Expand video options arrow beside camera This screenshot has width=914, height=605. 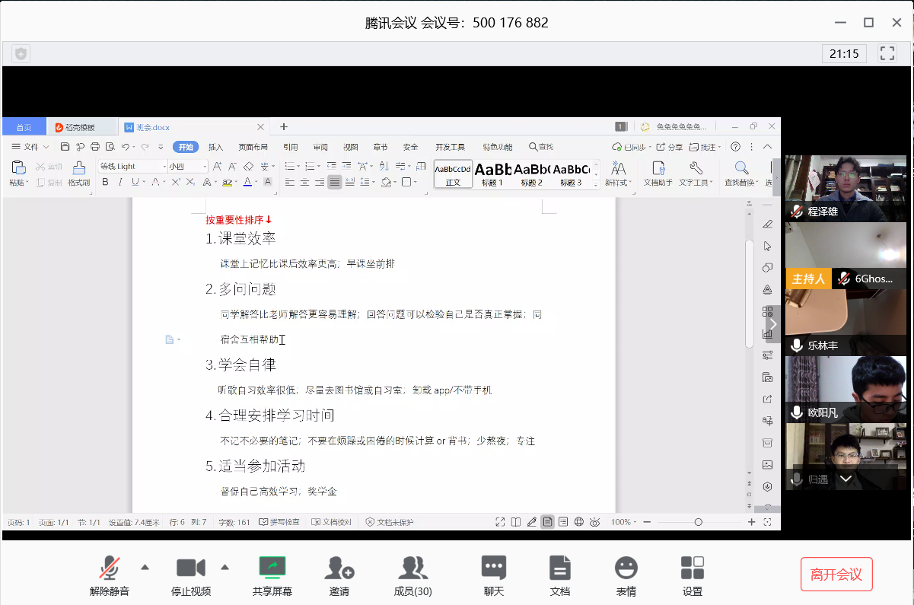pos(225,567)
